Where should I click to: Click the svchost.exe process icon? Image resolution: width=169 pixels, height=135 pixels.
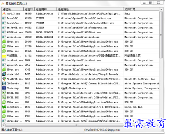4,37
